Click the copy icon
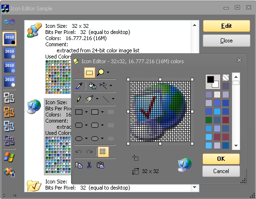Viewport: 256px width, 199px height. (79, 165)
